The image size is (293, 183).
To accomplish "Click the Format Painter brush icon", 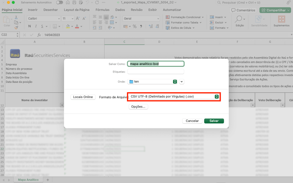I will coord(16,27).
